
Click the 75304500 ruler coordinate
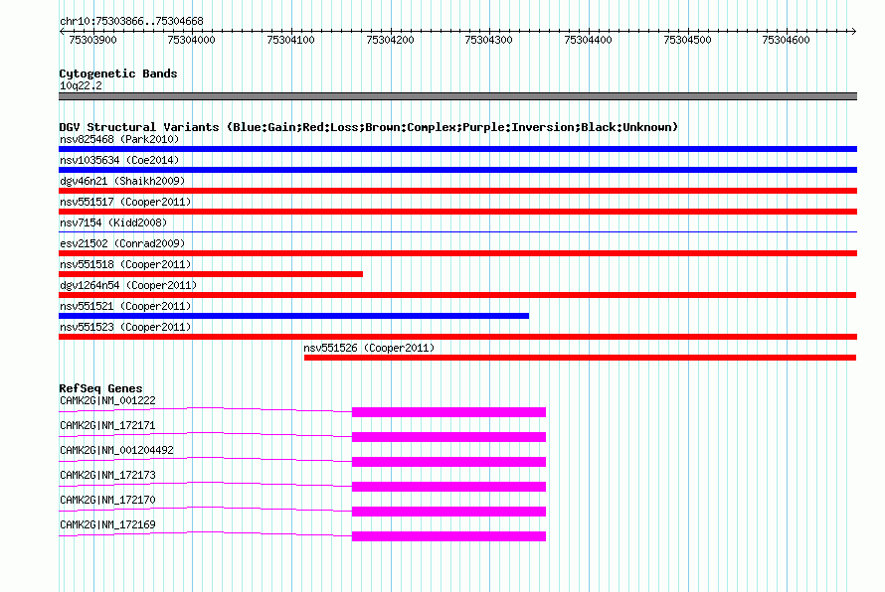point(687,40)
